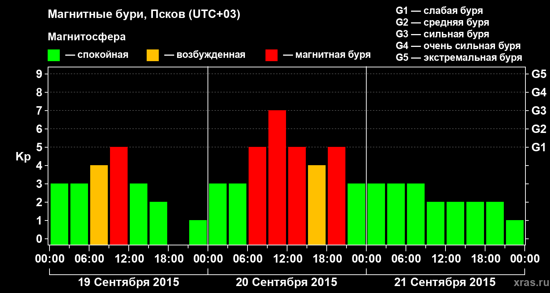550x293 pixels.
Task: Click the '18:00' time label for 19 Сентября
Action: tap(168, 259)
